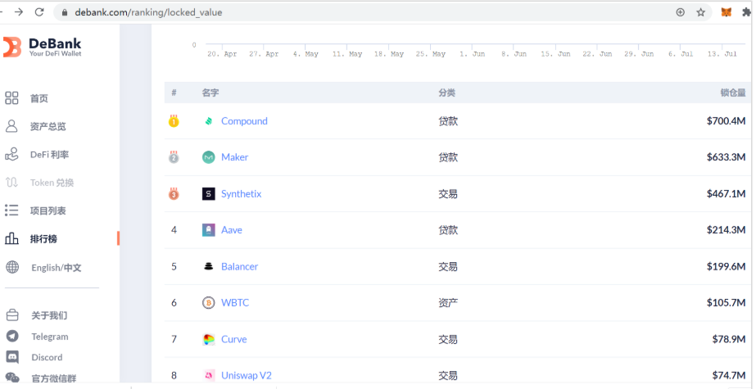
Task: Click the 名字 column header
Action: click(x=211, y=93)
